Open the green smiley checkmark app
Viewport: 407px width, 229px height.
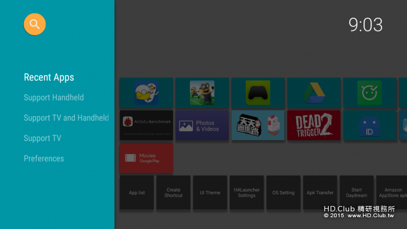pyautogui.click(x=370, y=93)
